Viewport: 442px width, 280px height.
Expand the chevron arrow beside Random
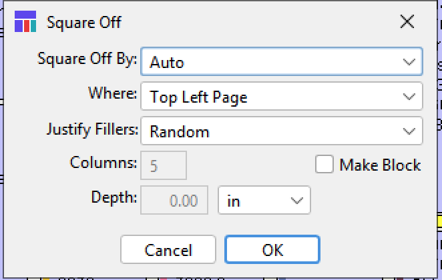409,131
